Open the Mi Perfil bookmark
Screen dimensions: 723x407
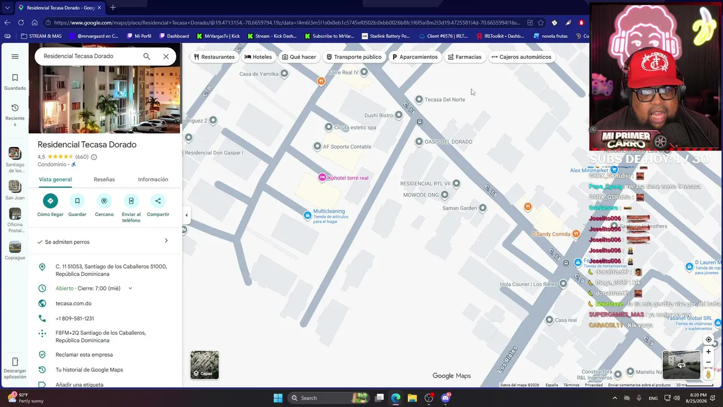tap(138, 36)
